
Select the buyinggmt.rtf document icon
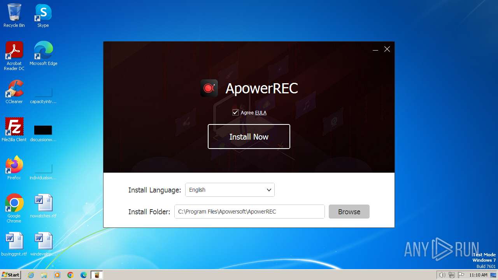coord(14,244)
